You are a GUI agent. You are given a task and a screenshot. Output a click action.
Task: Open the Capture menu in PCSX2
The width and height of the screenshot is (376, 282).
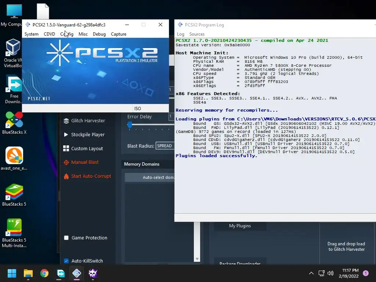(x=119, y=34)
